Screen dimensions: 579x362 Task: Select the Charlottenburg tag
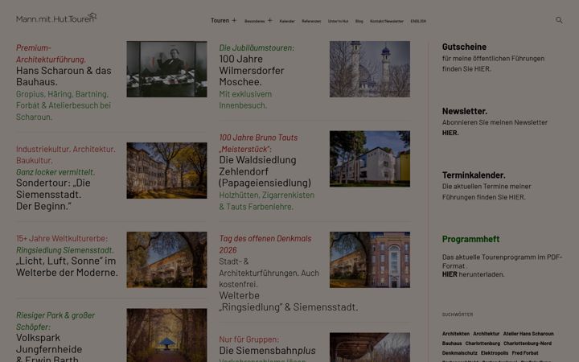(482, 343)
